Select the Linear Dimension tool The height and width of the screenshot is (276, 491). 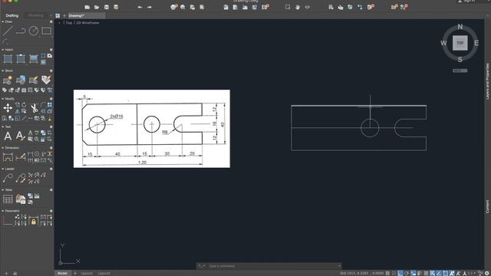8,157
